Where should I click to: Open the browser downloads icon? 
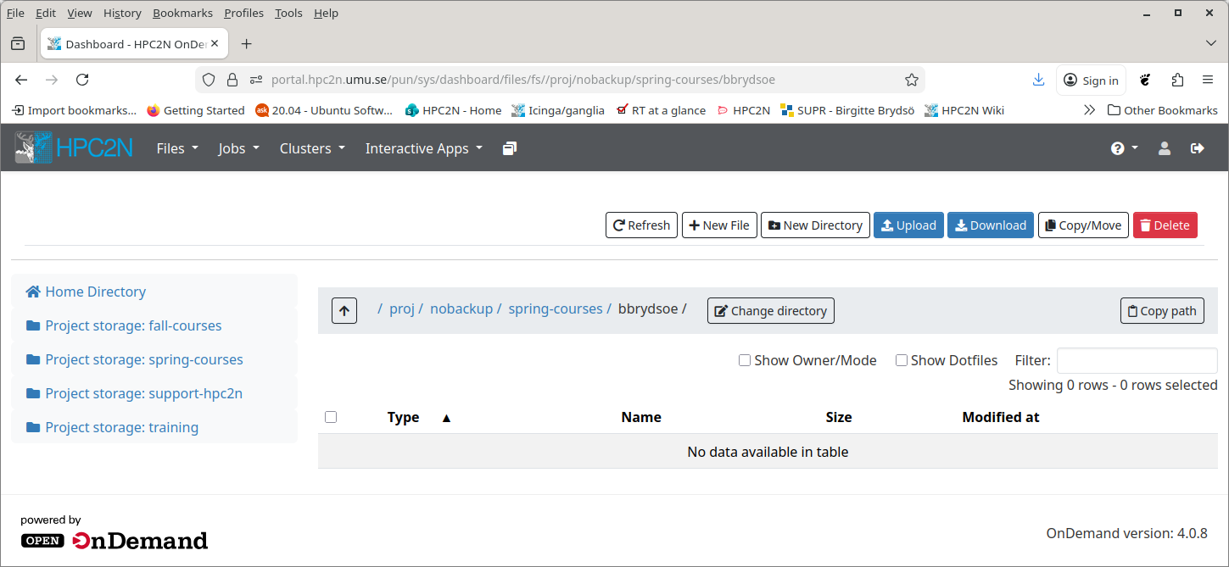coord(1038,79)
